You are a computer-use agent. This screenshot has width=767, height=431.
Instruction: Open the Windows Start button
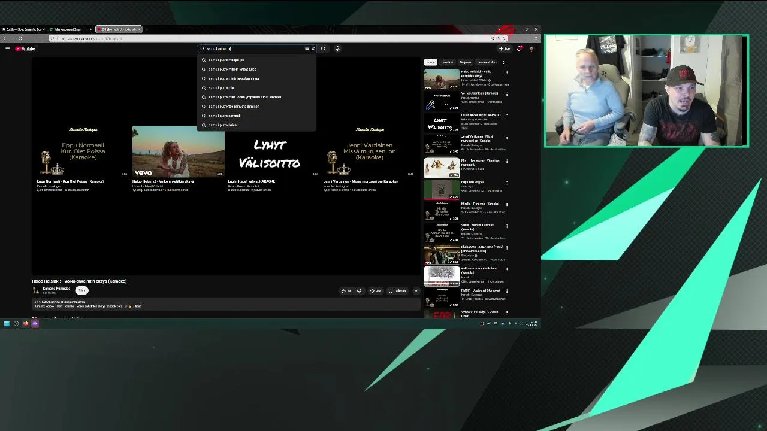pyautogui.click(x=7, y=324)
